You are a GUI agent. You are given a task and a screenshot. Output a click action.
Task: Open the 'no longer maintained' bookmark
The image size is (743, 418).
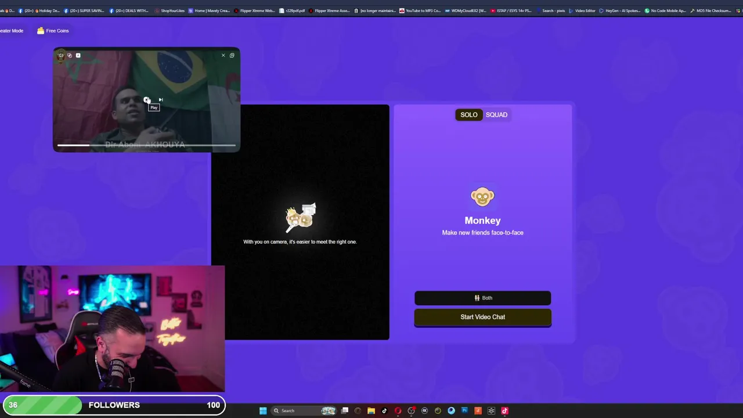(376, 10)
